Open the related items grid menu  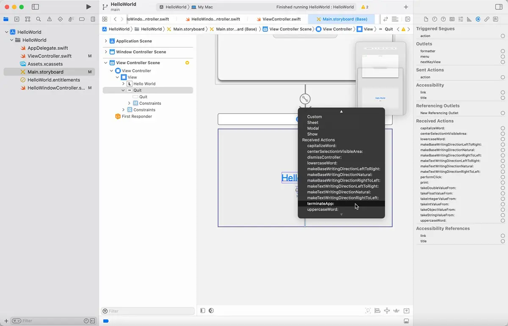(105, 19)
